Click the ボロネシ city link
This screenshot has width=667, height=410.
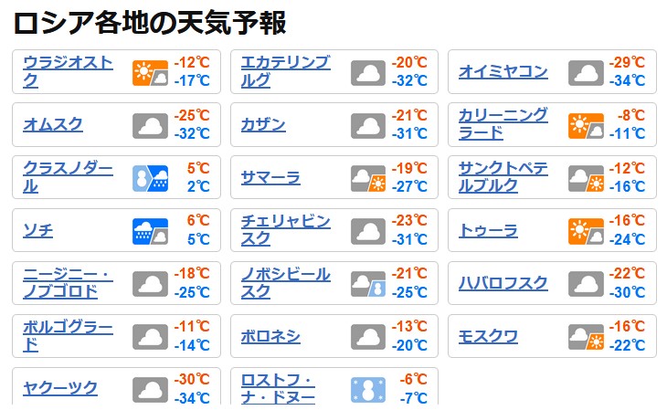pyautogui.click(x=270, y=337)
